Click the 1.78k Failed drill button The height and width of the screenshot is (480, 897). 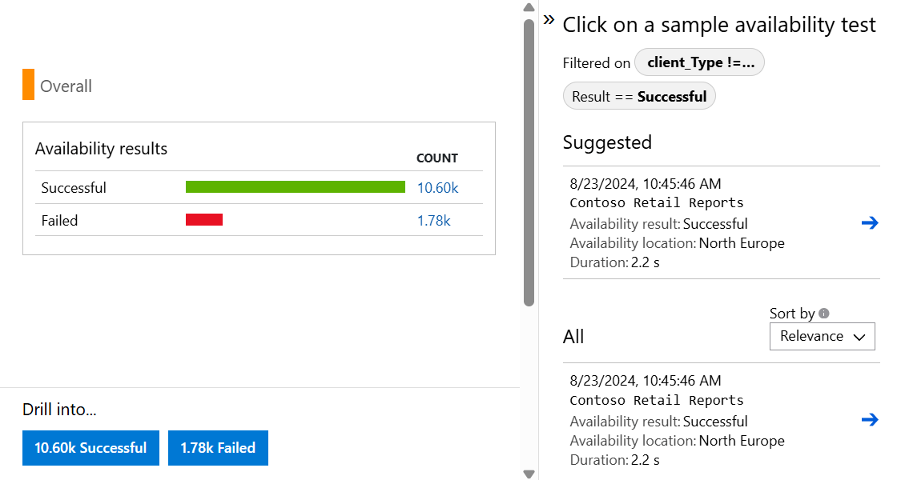point(218,447)
